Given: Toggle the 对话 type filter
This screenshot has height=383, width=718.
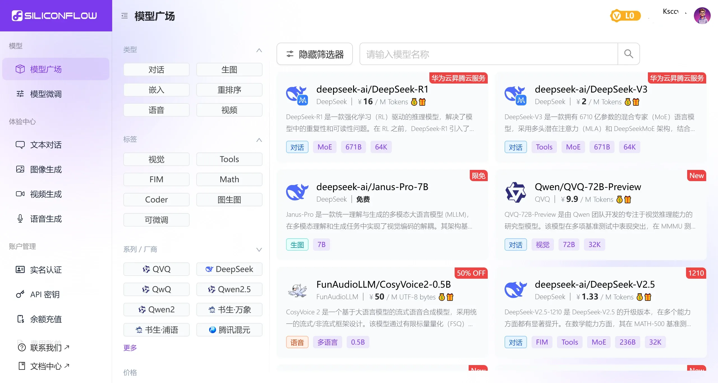Looking at the screenshot, I should (156, 70).
